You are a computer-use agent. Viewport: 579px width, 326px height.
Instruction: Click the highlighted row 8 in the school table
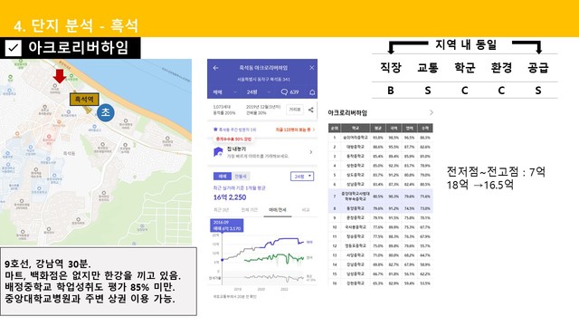tap(380, 208)
